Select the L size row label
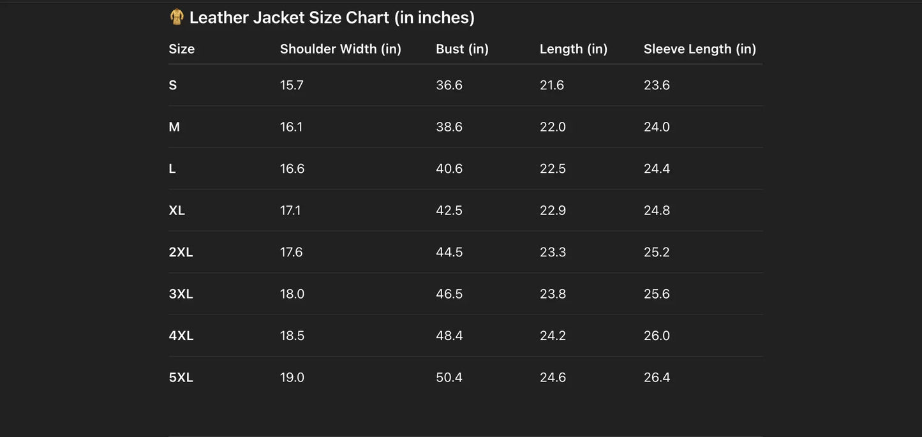Screen dimensions: 922x437 172,169
